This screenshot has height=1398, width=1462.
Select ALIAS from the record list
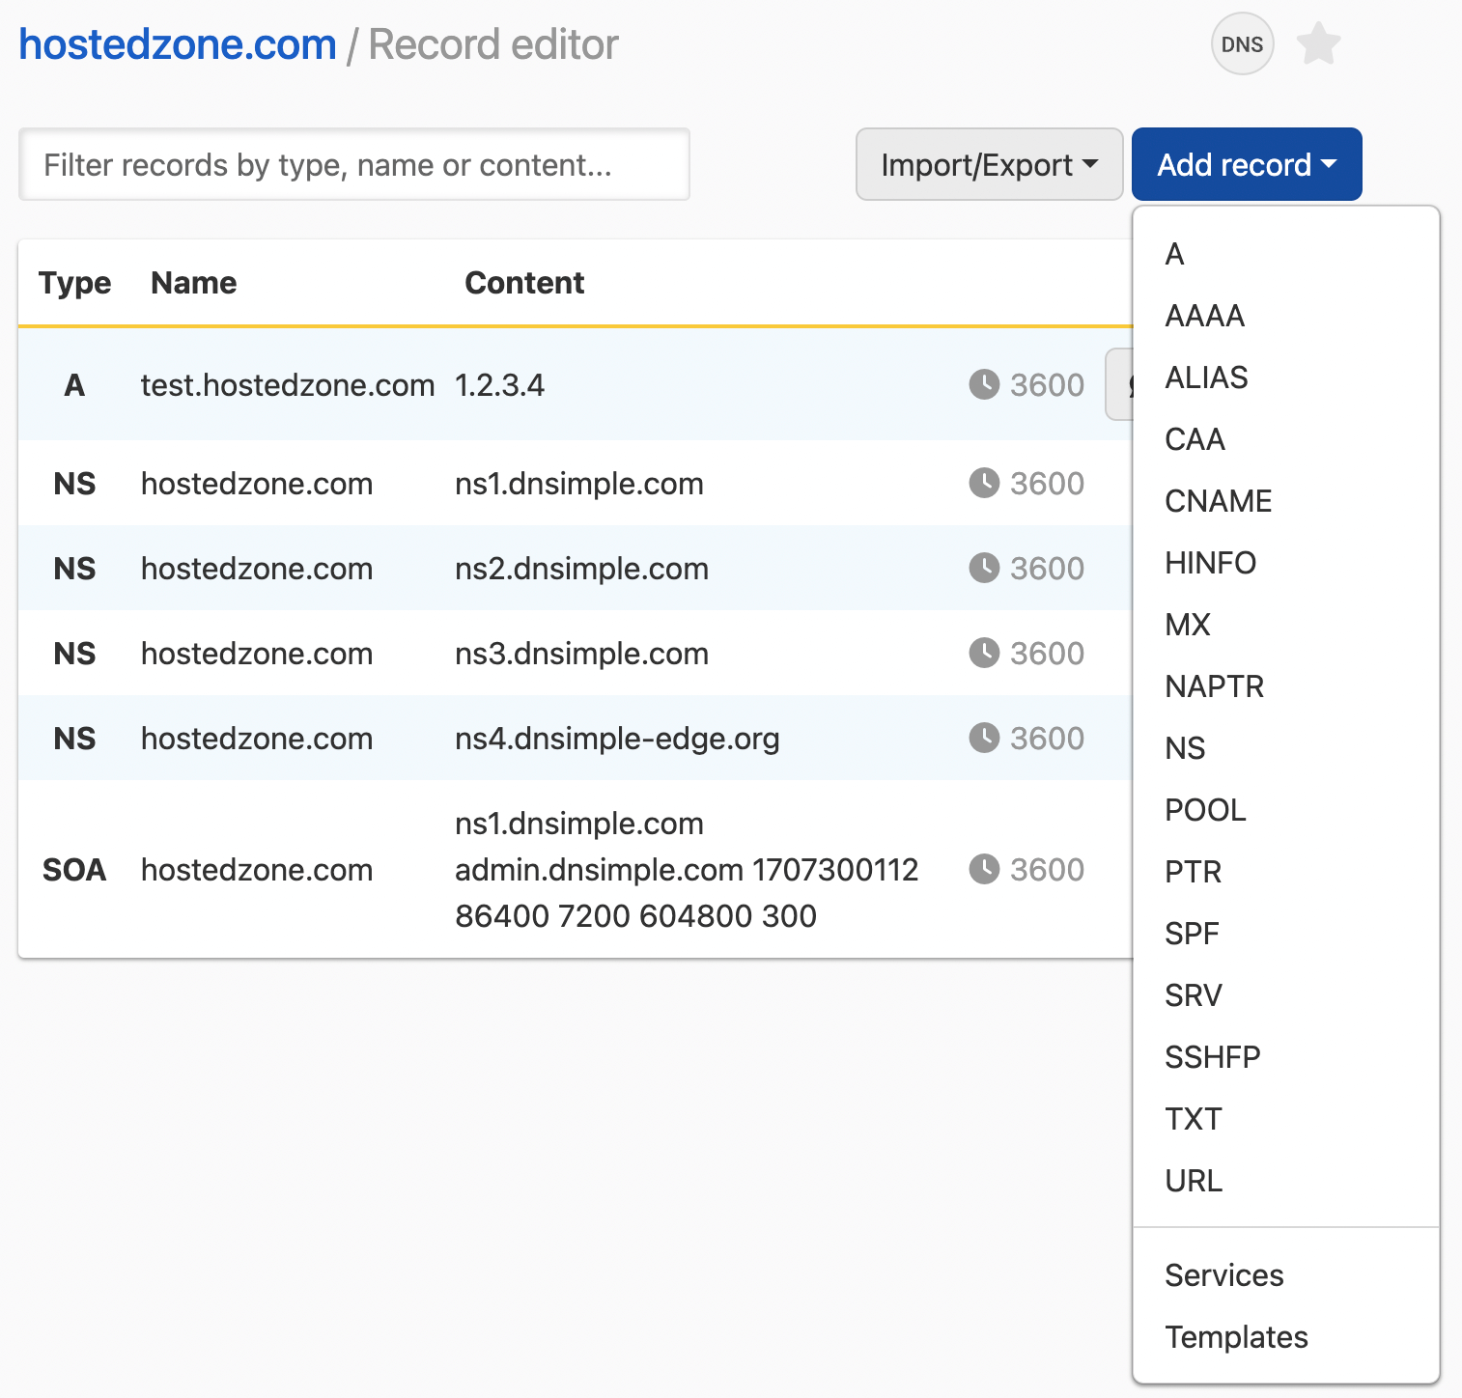tap(1206, 377)
